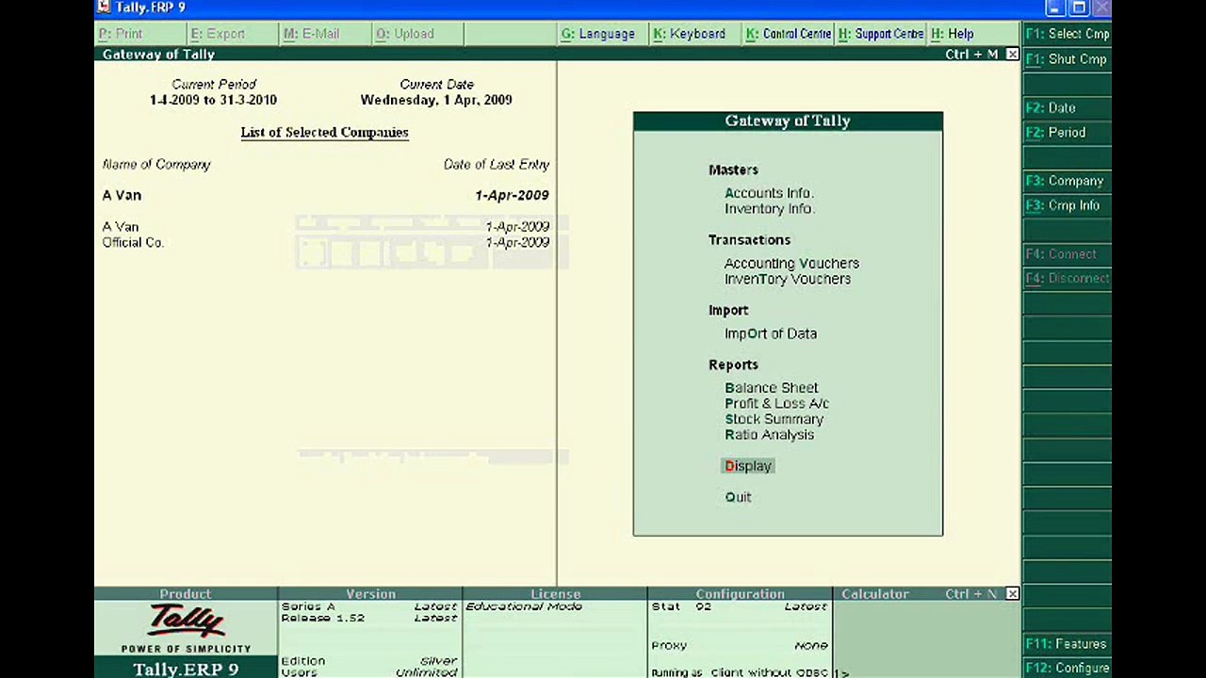
Task: Click the Tally.ERP 9 product label
Action: 186,670
